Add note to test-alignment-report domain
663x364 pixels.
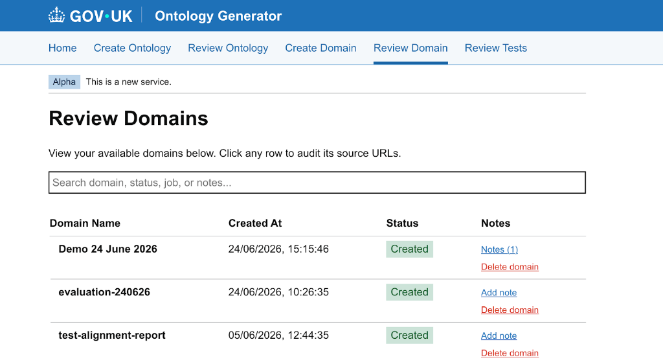pyautogui.click(x=499, y=336)
